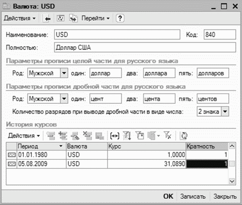Click the delete record icon with cross
Screen dimensions: 242x205
coord(87,136)
